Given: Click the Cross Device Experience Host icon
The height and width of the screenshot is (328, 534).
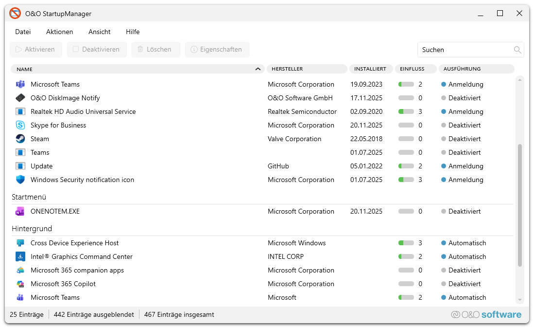Looking at the screenshot, I should point(20,243).
